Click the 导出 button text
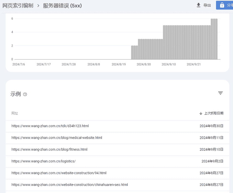 tap(207, 5)
